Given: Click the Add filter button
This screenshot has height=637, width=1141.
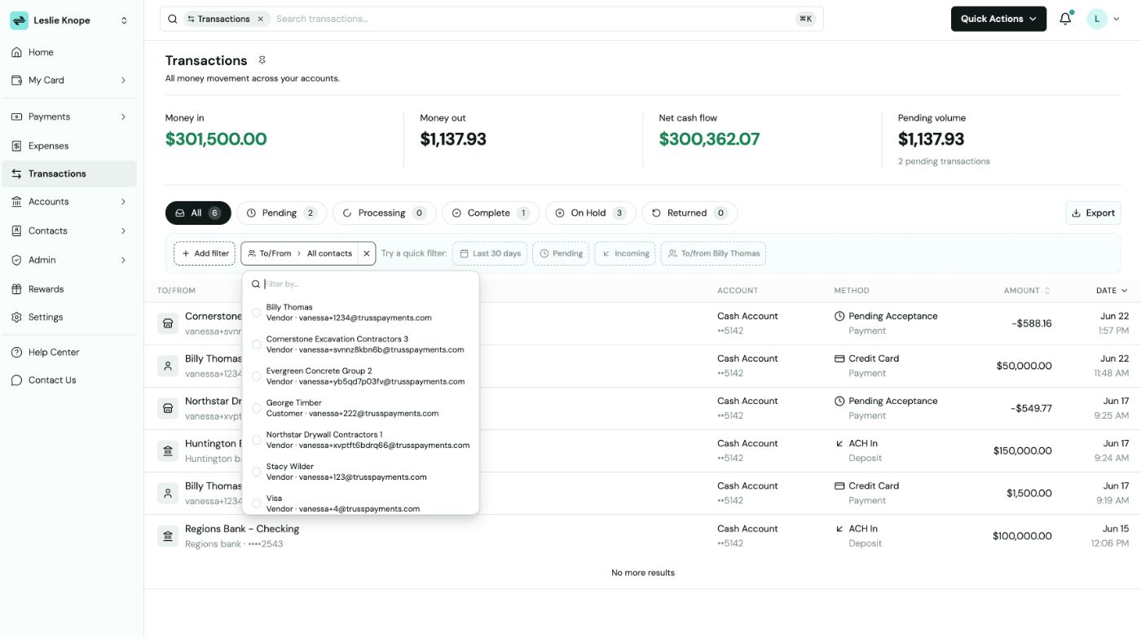Looking at the screenshot, I should coord(205,253).
